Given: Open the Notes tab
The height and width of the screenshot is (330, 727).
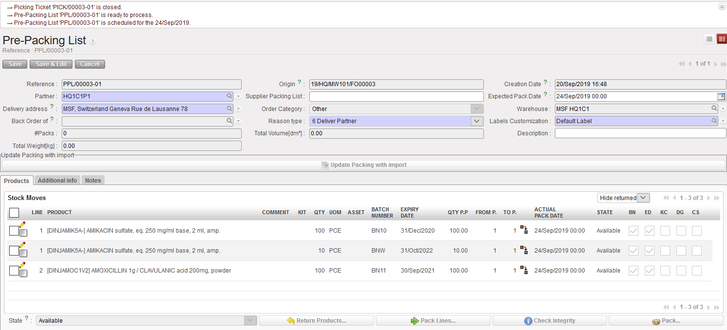Looking at the screenshot, I should (x=93, y=181).
